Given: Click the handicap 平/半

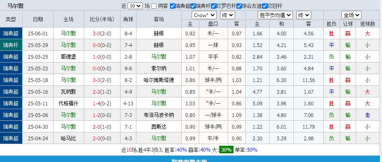Looking at the screenshot, I should (x=213, y=138).
